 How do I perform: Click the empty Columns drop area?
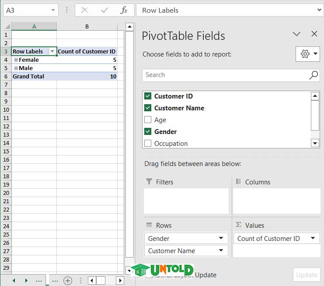(277, 201)
